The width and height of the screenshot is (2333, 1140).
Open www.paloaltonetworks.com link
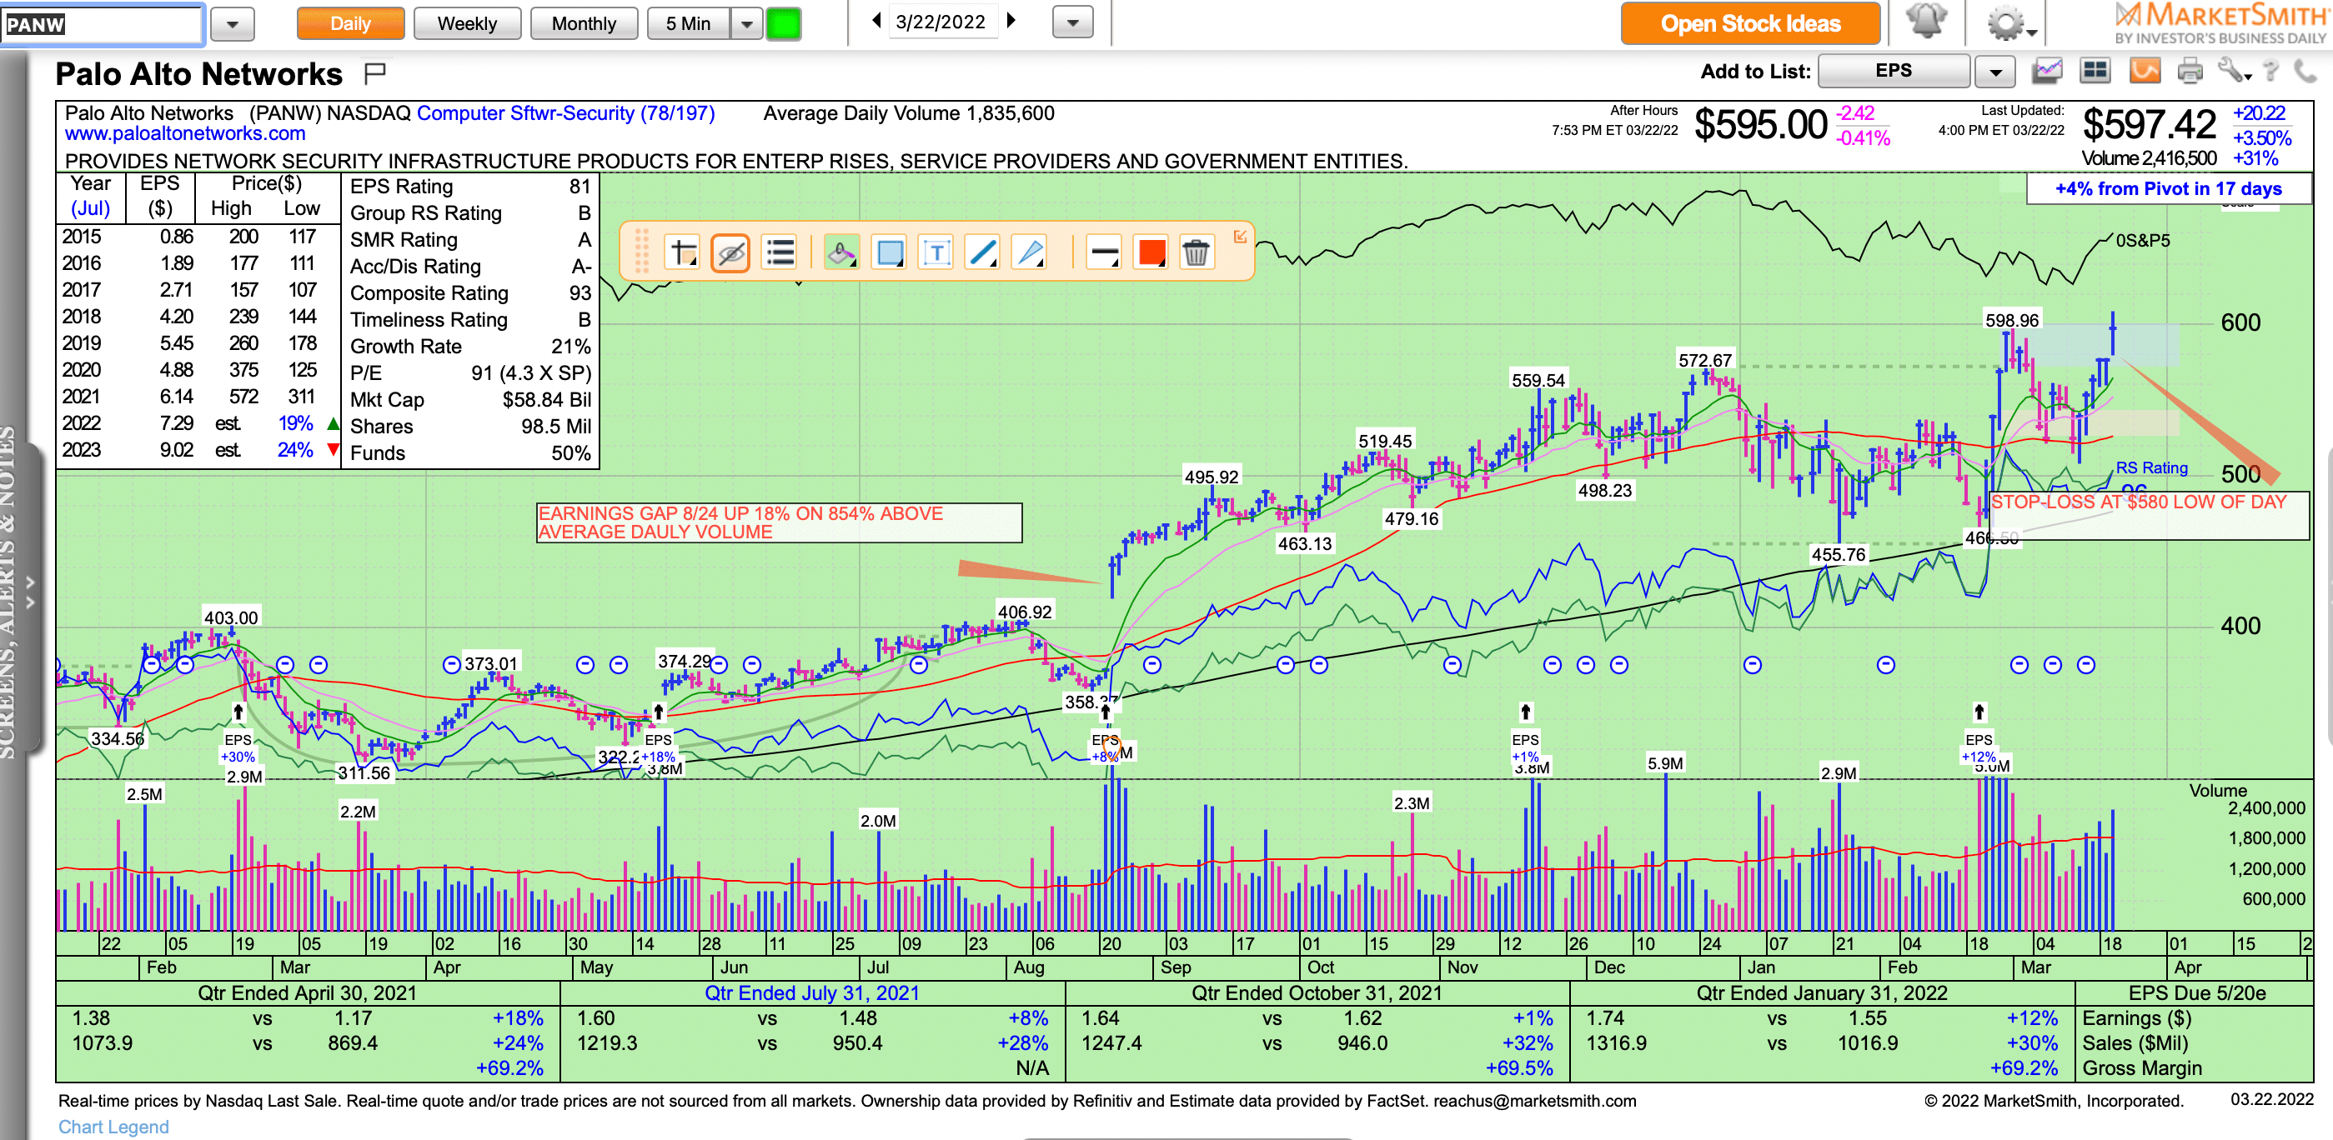(x=185, y=133)
